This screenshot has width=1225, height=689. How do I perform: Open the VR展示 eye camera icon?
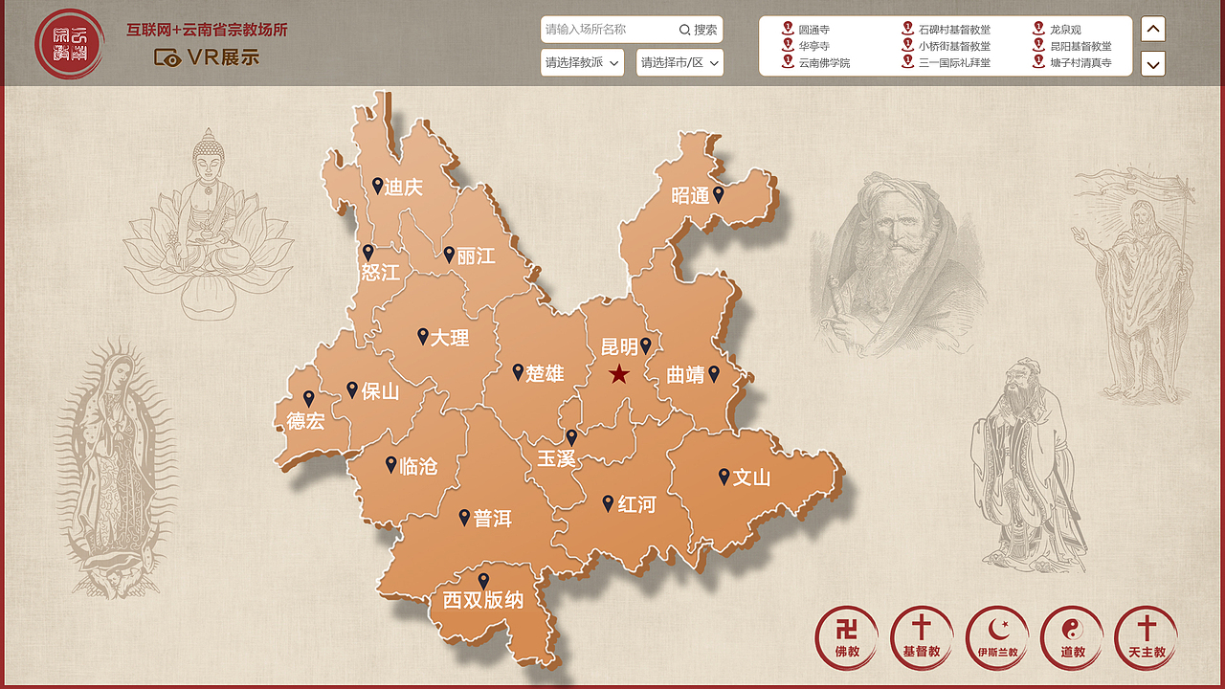(168, 58)
